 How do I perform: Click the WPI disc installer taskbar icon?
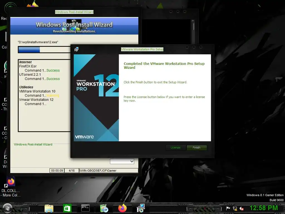[x=104, y=208]
